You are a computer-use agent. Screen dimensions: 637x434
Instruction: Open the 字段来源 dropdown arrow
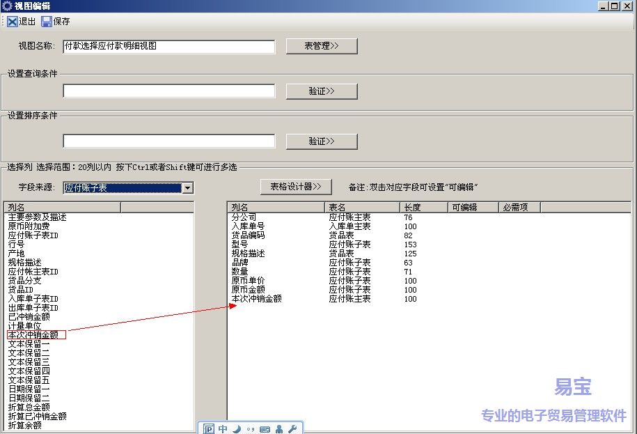point(187,188)
